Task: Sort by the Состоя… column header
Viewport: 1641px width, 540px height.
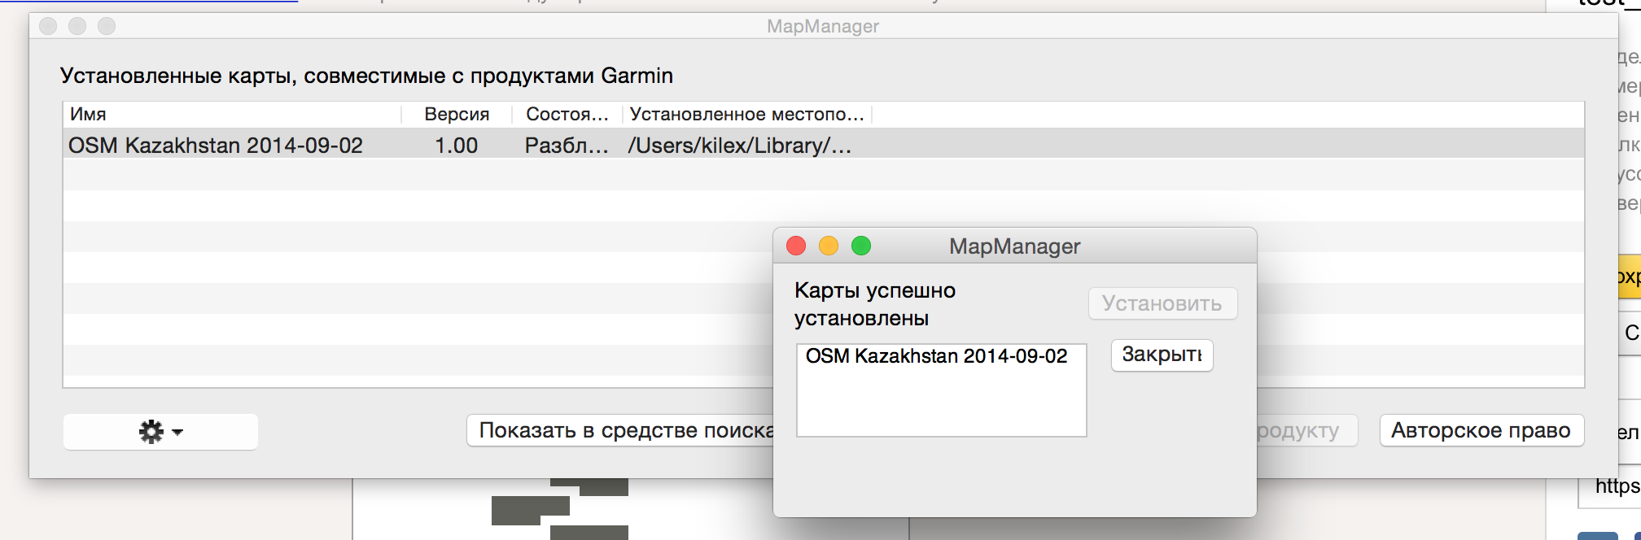Action: (567, 114)
